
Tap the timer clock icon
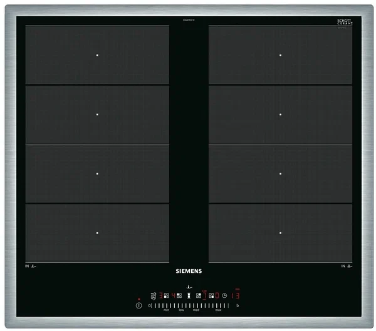(224, 295)
